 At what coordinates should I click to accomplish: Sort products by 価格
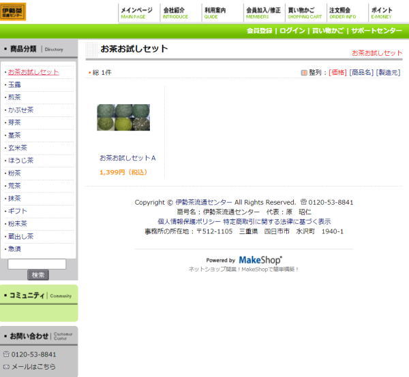coord(337,72)
